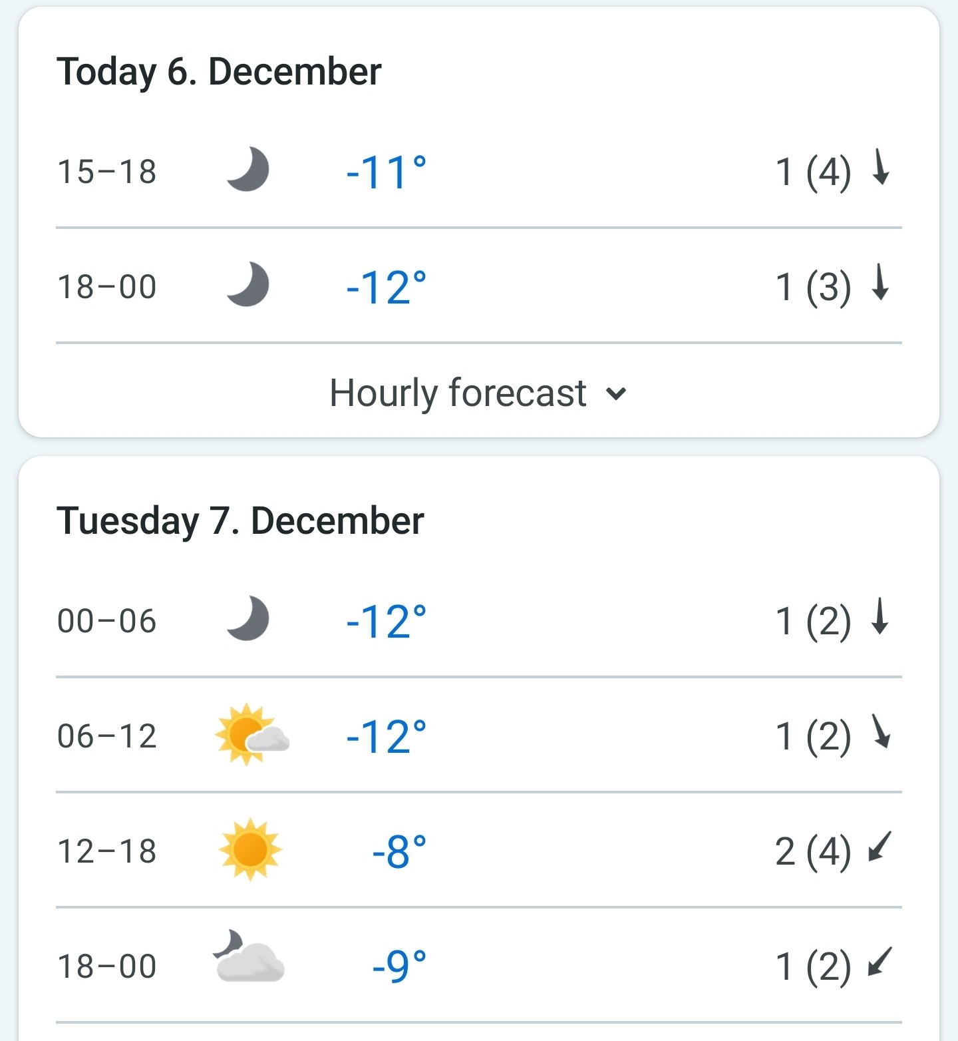This screenshot has width=958, height=1041.
Task: Tap the 12–18 time period on Tuesday
Action: coord(107,851)
